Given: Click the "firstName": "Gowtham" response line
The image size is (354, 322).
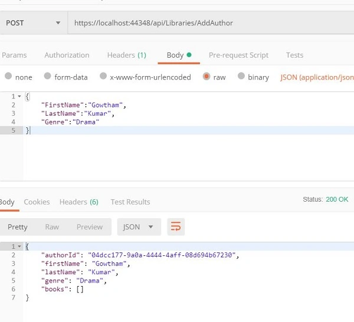Looking at the screenshot, I should coord(86,264).
